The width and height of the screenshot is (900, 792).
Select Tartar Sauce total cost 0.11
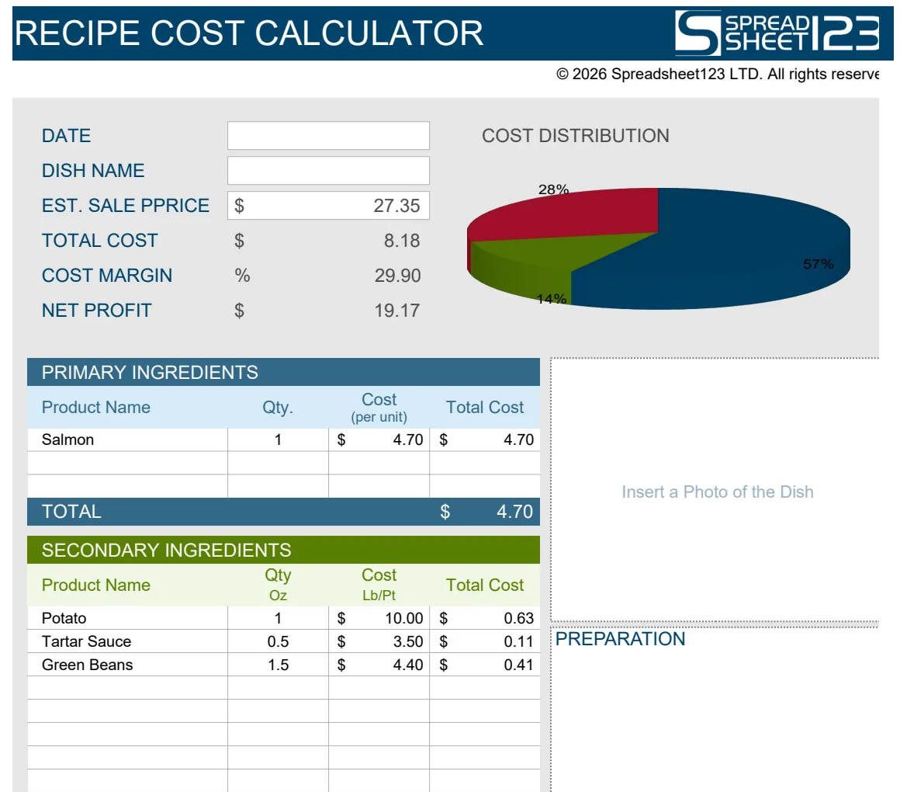(x=485, y=641)
